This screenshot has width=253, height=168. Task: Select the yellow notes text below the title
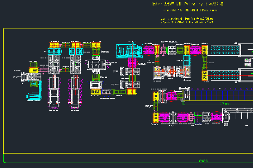point(187,20)
